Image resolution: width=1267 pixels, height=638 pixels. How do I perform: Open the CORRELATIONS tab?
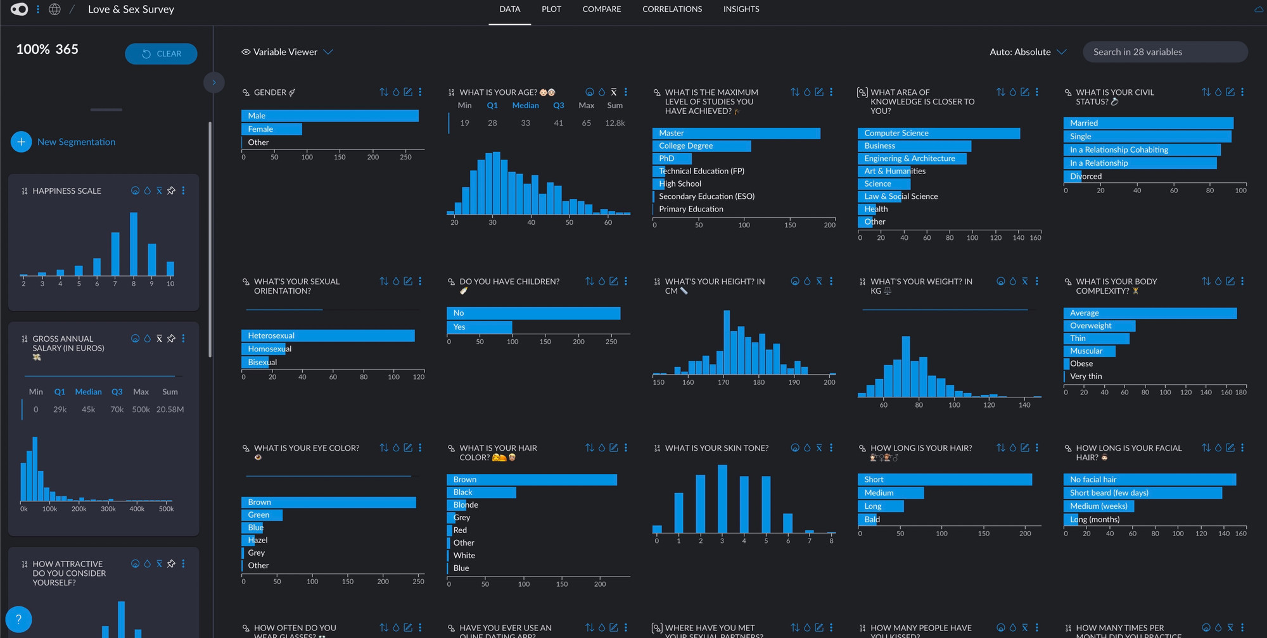(672, 9)
